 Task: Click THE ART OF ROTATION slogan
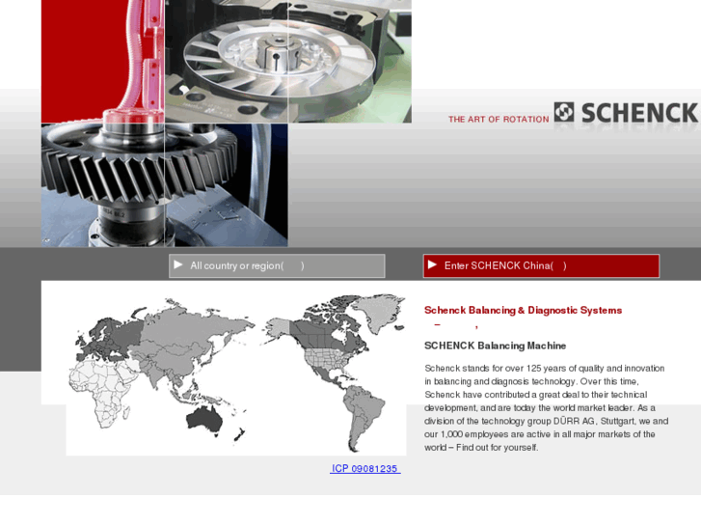click(499, 120)
